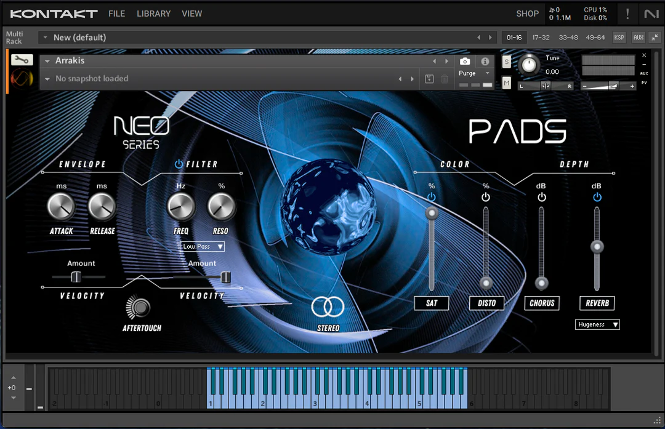Expand the New (default) multi rack dropdown

[x=44, y=37]
